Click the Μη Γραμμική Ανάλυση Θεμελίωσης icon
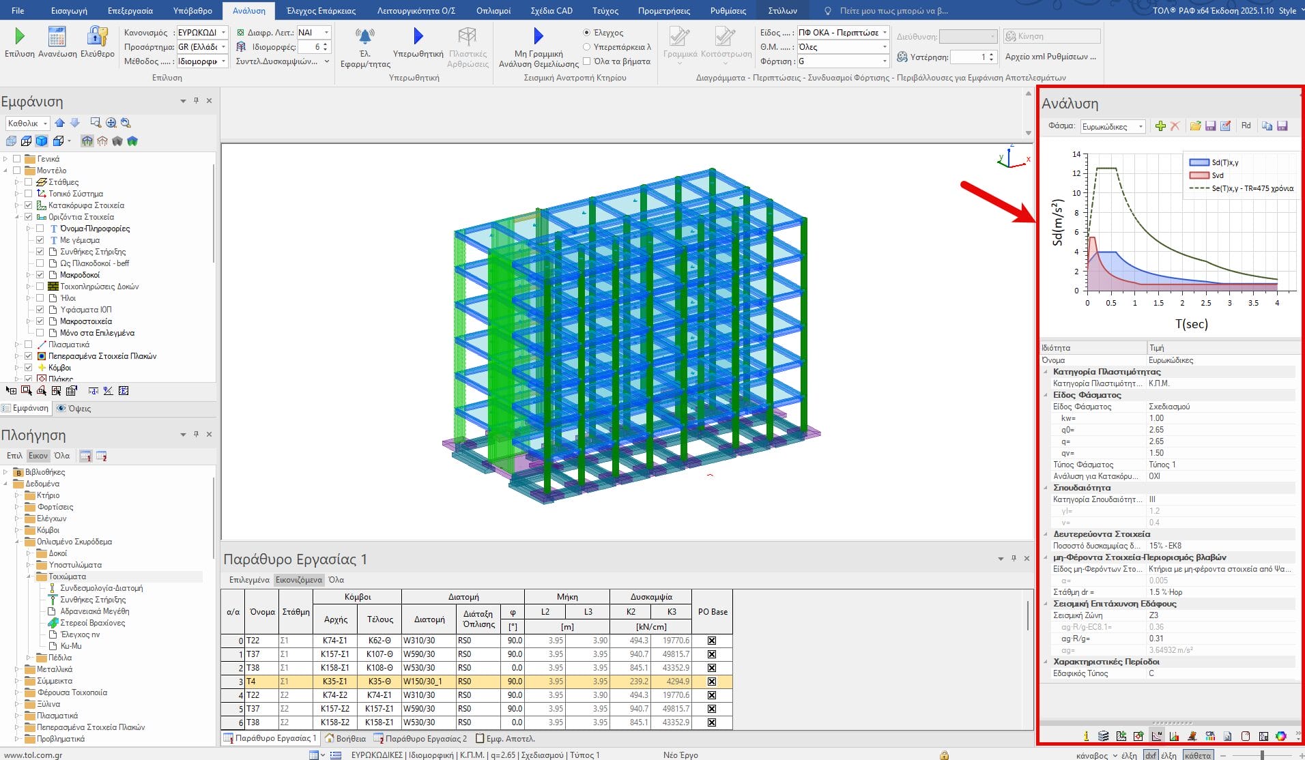Image resolution: width=1305 pixels, height=760 pixels. [x=538, y=36]
